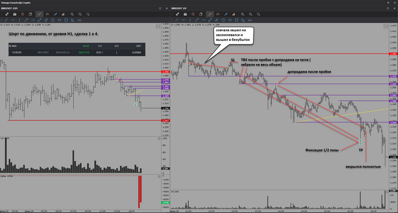The image size is (398, 213).
Task: Zoom out on the 1M chart
Action: tap(251, 14)
